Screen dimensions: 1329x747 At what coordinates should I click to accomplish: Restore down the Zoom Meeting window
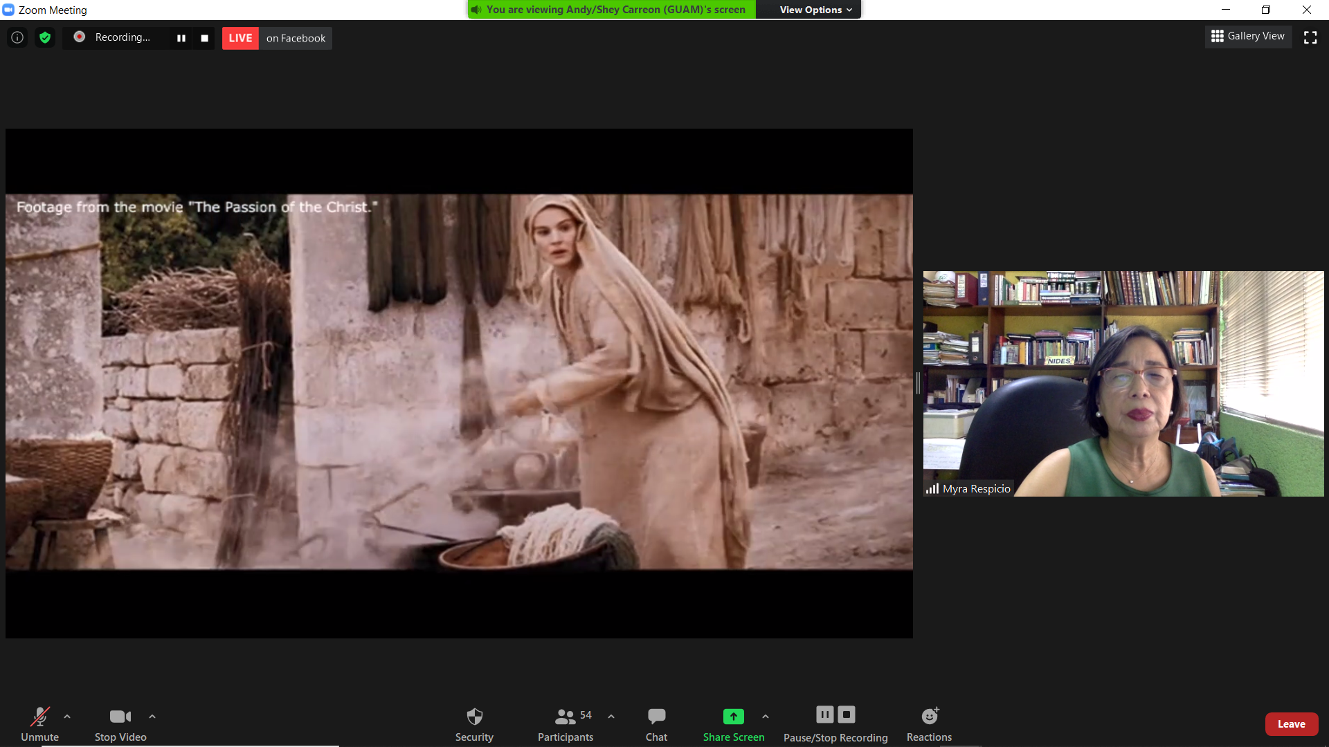(x=1266, y=10)
